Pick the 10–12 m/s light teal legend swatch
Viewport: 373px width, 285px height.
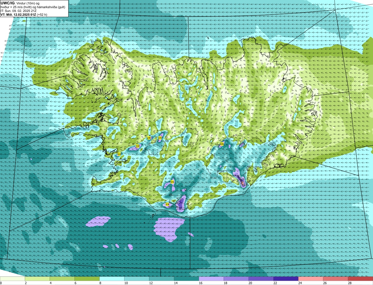(137, 279)
